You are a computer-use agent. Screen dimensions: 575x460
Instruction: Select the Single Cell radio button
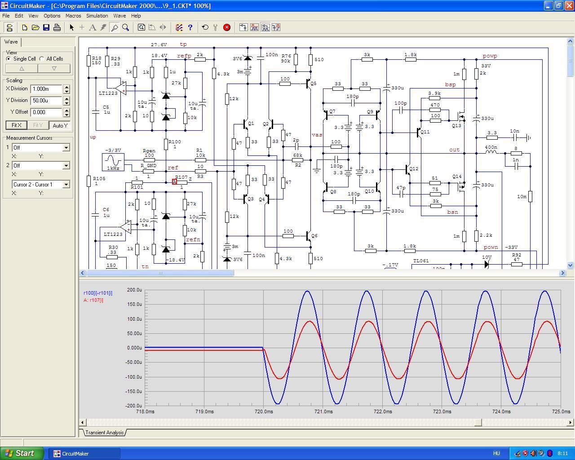click(9, 59)
